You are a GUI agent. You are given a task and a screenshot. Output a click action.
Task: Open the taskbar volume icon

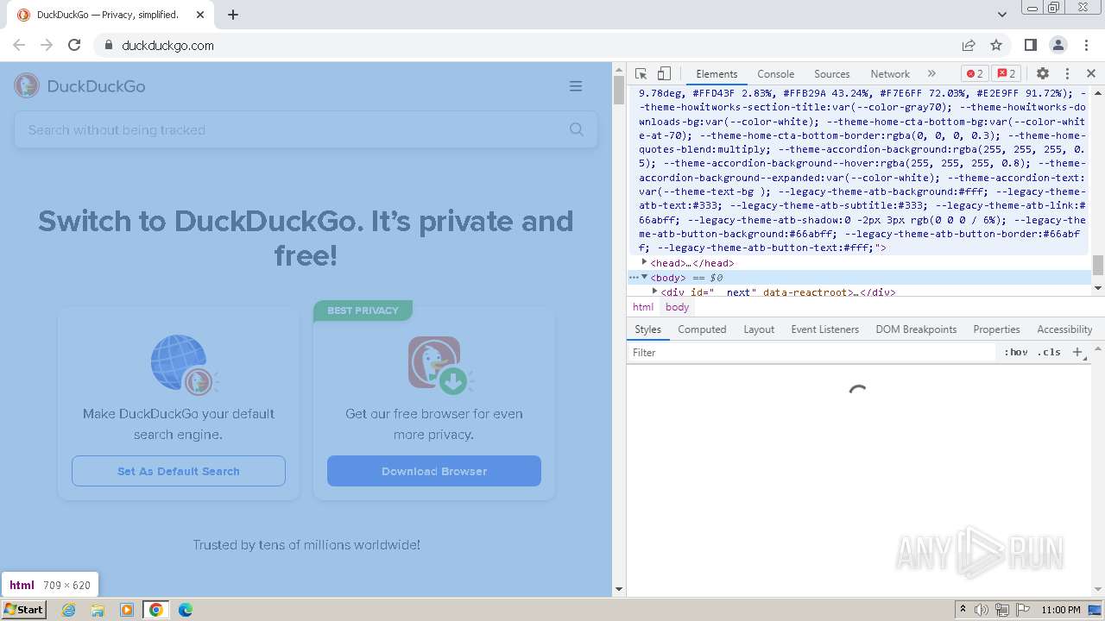coord(982,610)
